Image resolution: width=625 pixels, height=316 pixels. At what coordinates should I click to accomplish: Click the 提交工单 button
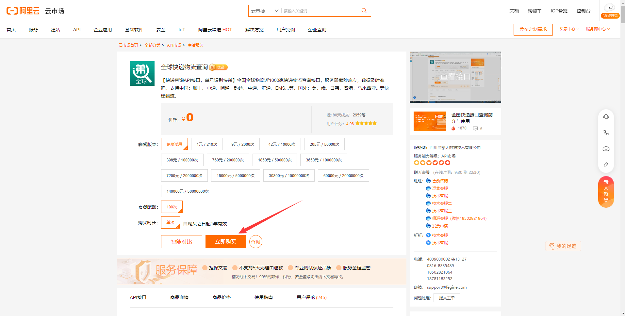447,298
